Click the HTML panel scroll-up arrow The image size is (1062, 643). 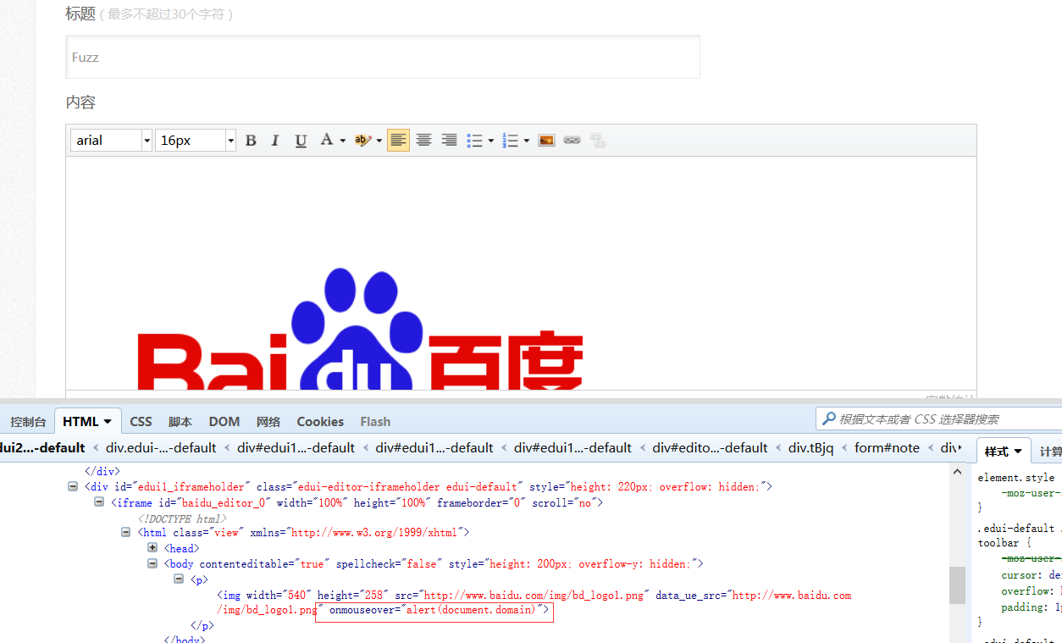pyautogui.click(x=957, y=472)
